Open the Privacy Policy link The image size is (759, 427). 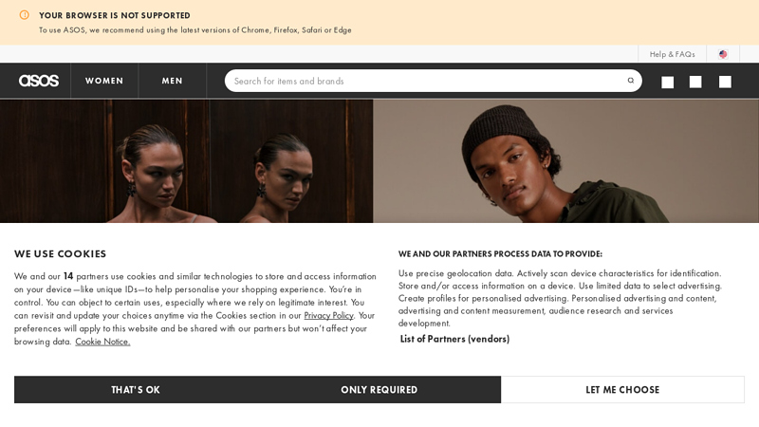click(x=328, y=316)
